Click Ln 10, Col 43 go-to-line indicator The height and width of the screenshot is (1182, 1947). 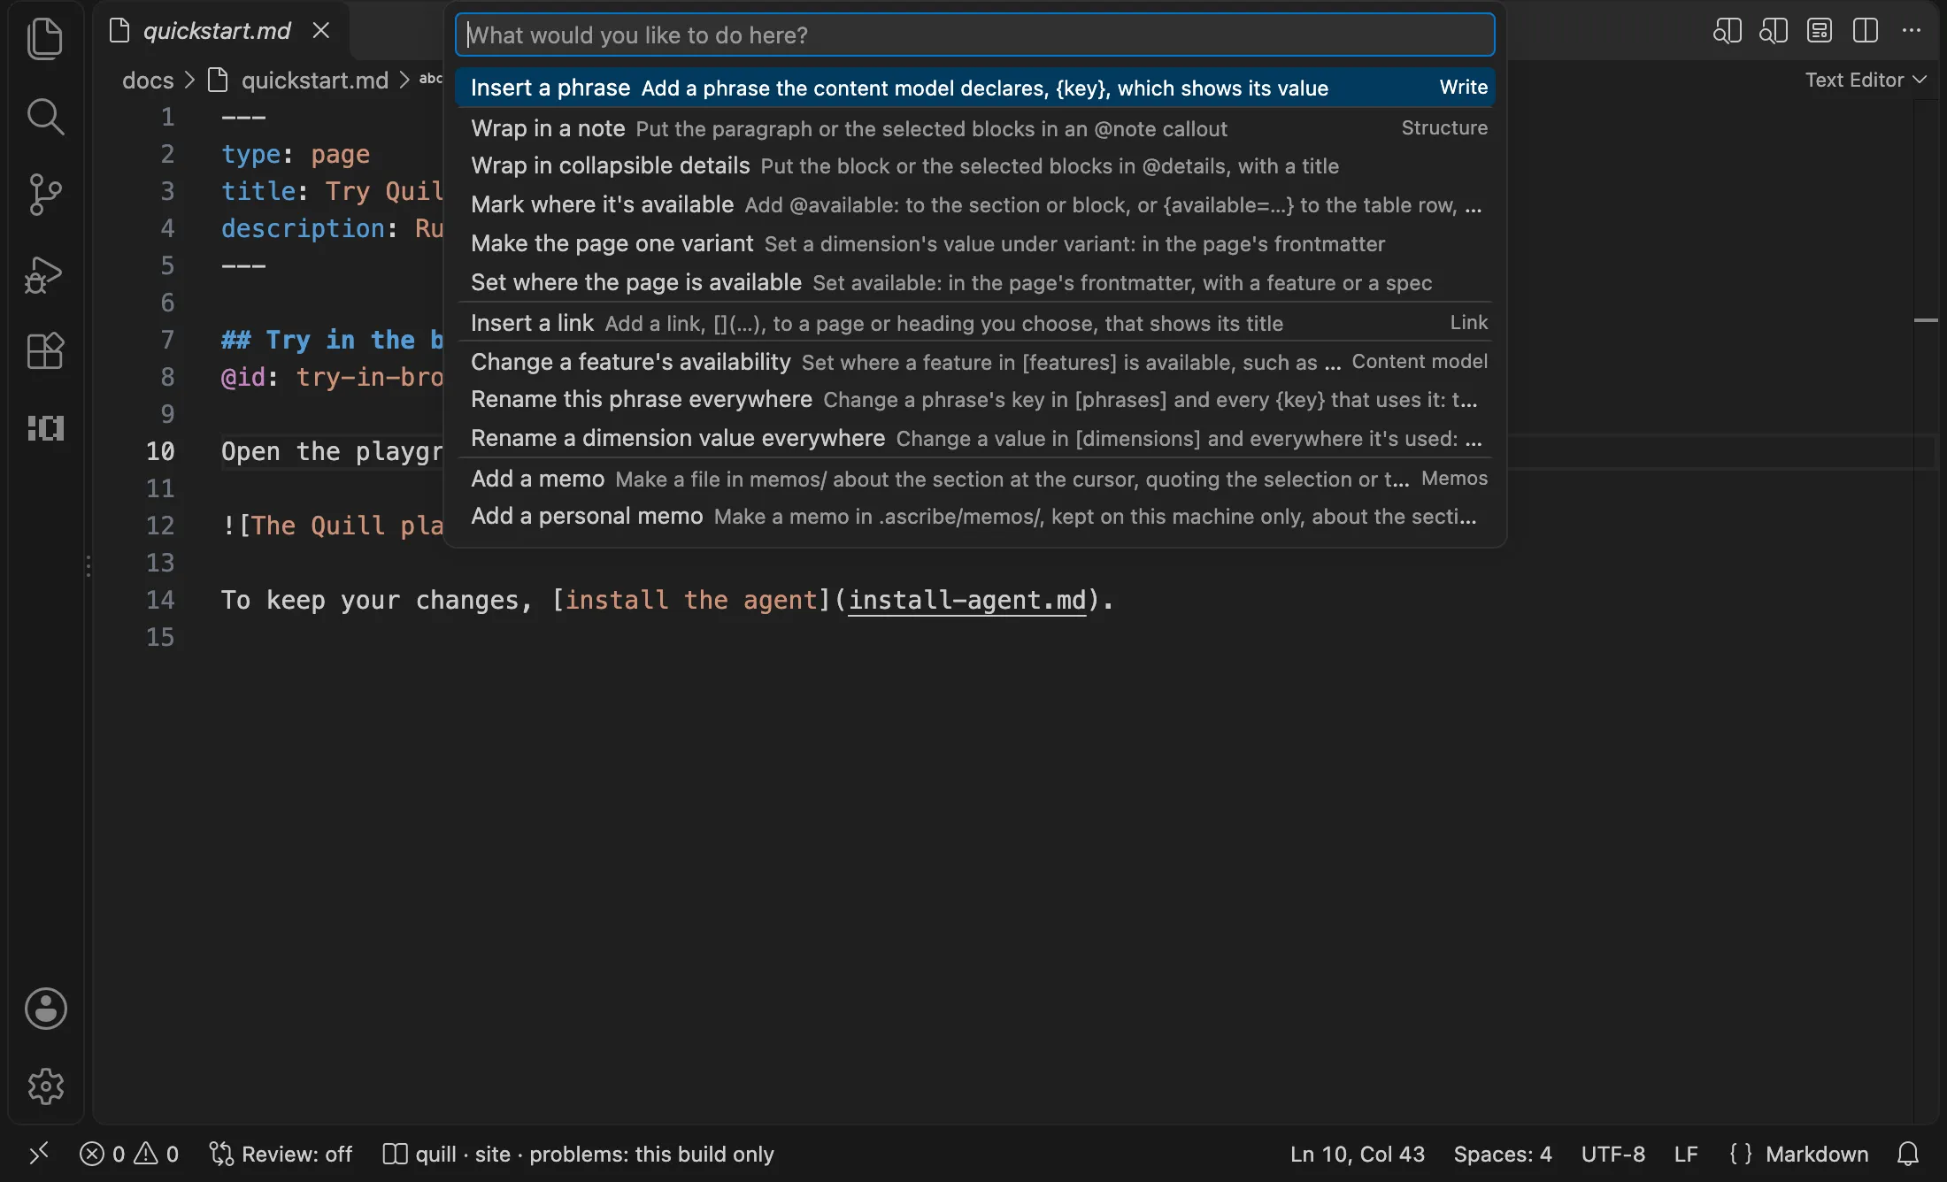[x=1357, y=1154]
